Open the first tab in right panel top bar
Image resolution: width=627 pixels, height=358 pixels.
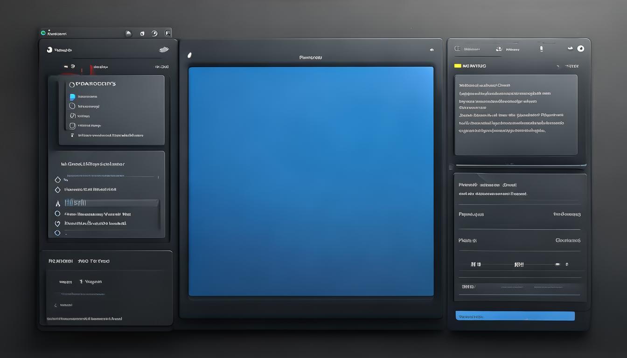471,49
